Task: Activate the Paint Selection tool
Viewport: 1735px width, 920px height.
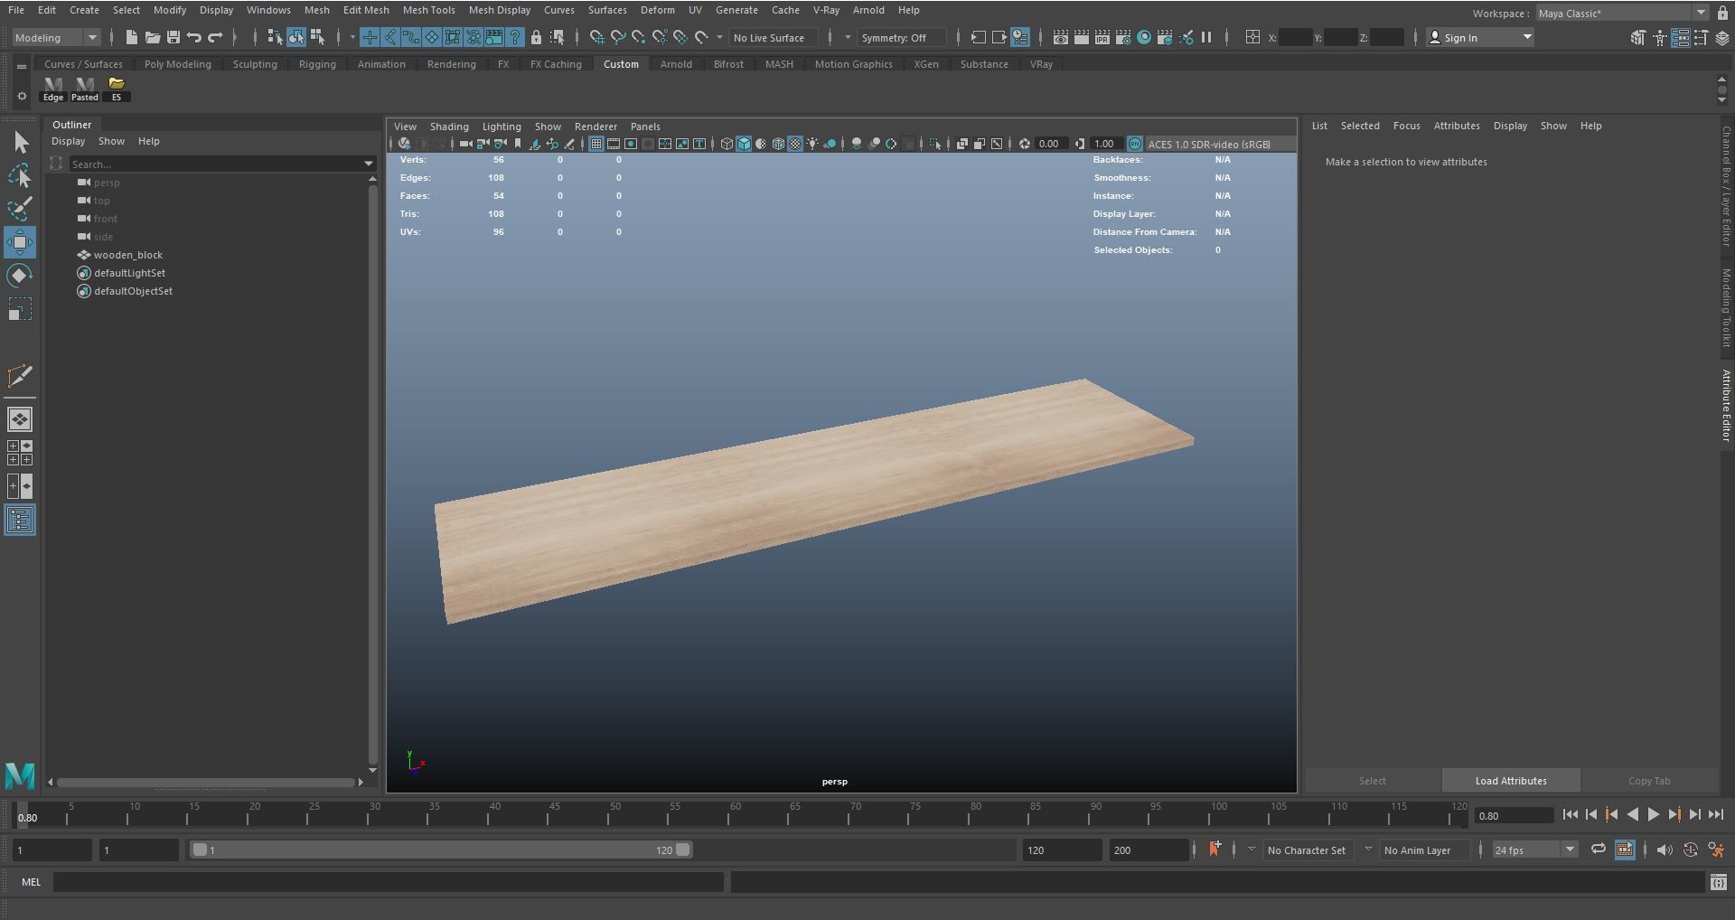Action: (x=20, y=209)
